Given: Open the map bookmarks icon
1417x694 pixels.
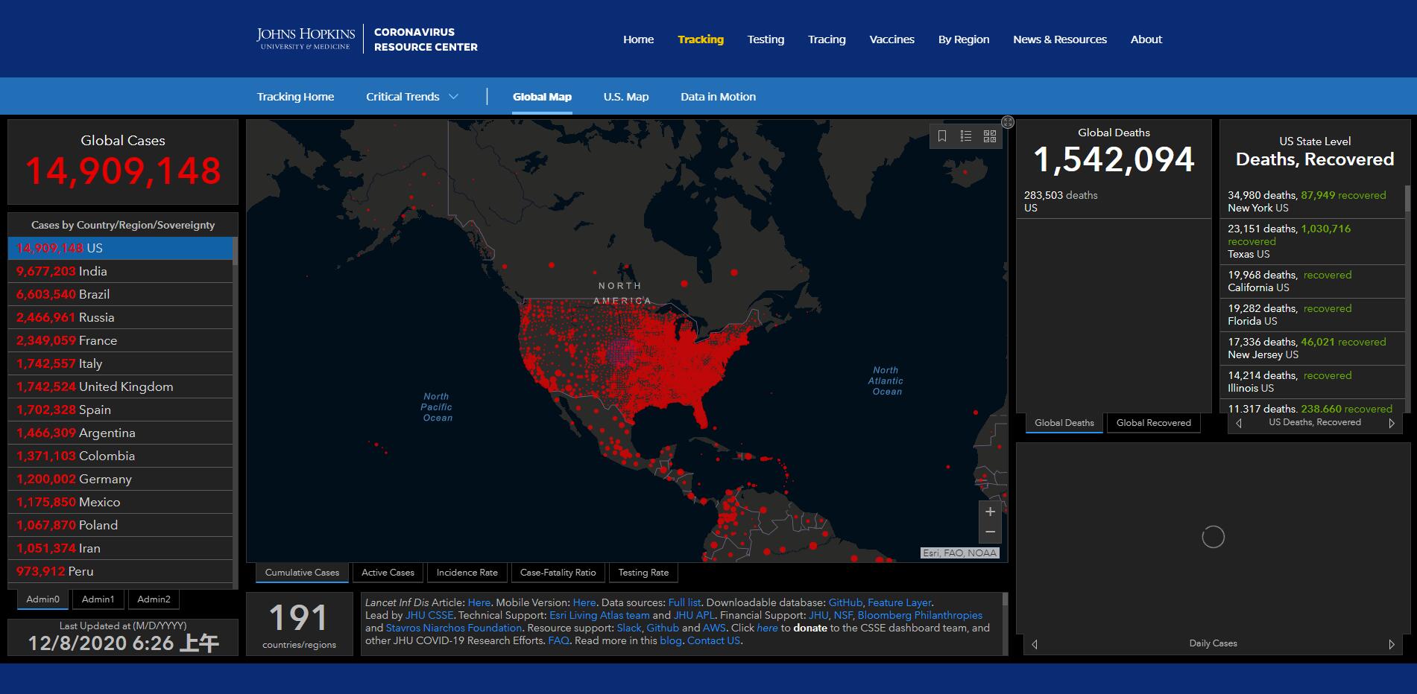Looking at the screenshot, I should (942, 136).
